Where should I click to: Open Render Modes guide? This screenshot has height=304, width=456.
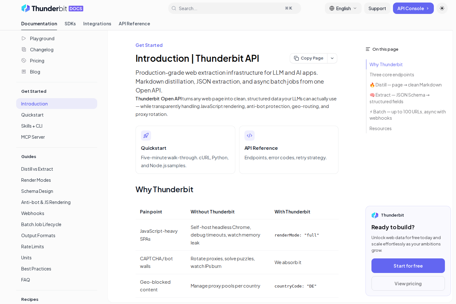[x=57, y=180]
